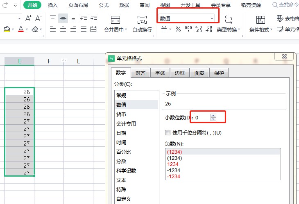The height and width of the screenshot is (204, 299).
Task: Open 字体 tab in format dialog
Action: click(x=160, y=73)
